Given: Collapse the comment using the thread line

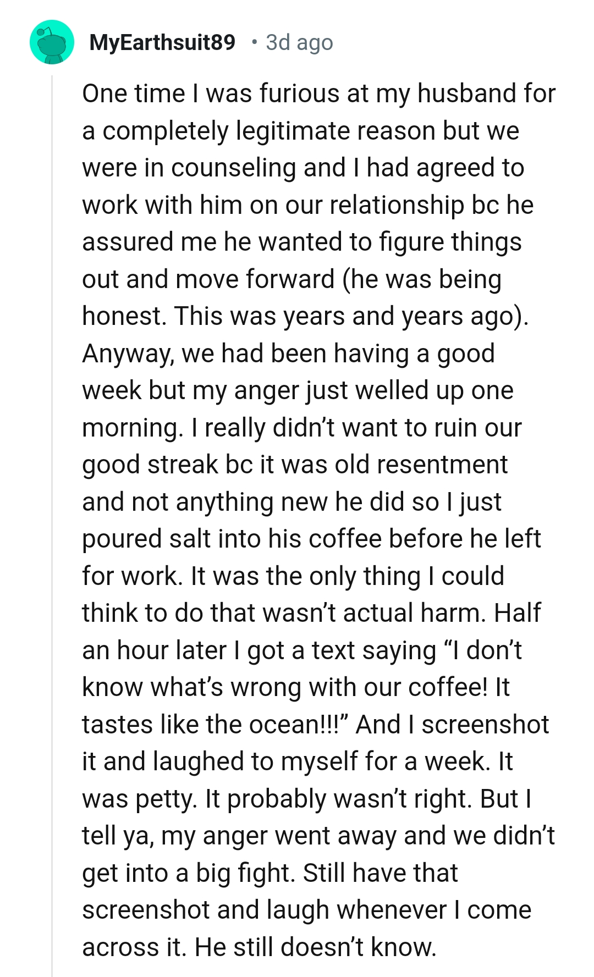Looking at the screenshot, I should click(x=52, y=495).
